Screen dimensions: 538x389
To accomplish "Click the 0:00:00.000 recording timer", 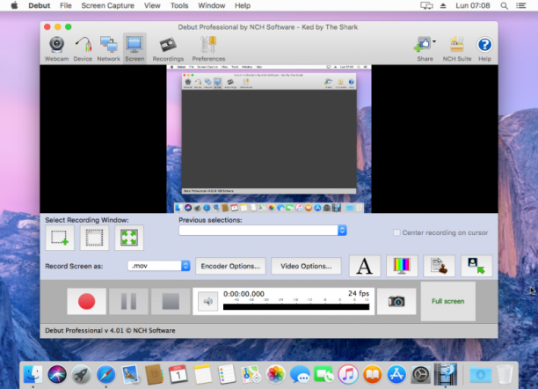I will click(244, 294).
